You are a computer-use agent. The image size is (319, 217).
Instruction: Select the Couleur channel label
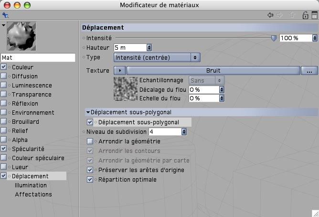click(x=22, y=67)
